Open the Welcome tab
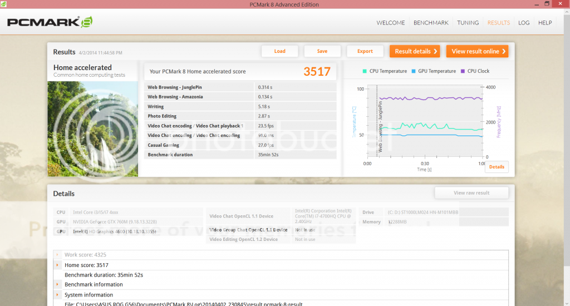 coord(390,23)
